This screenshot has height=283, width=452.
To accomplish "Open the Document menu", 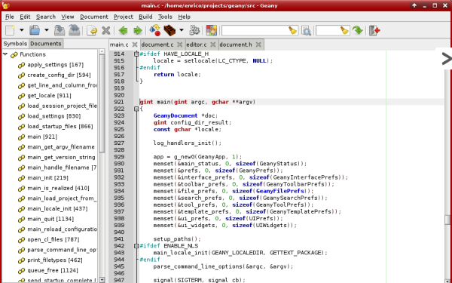I will 94,17.
